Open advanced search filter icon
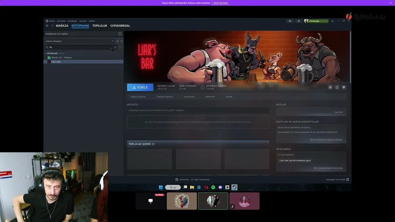Image resolution: width=395 pixels, height=222 pixels. 120,47
